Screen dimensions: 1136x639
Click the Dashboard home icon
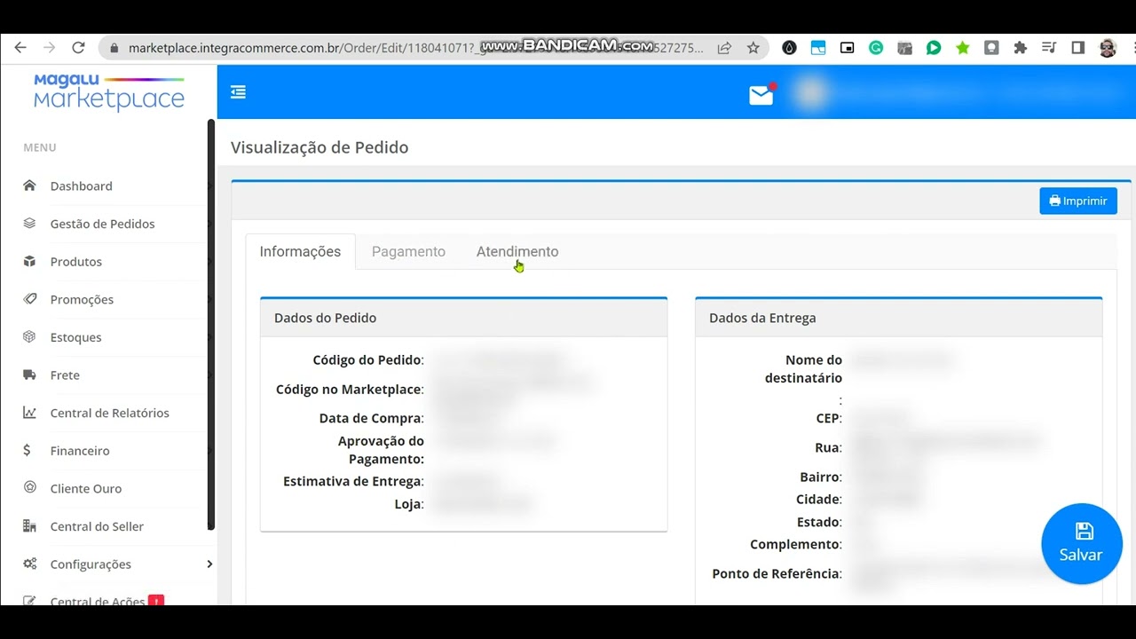(29, 185)
